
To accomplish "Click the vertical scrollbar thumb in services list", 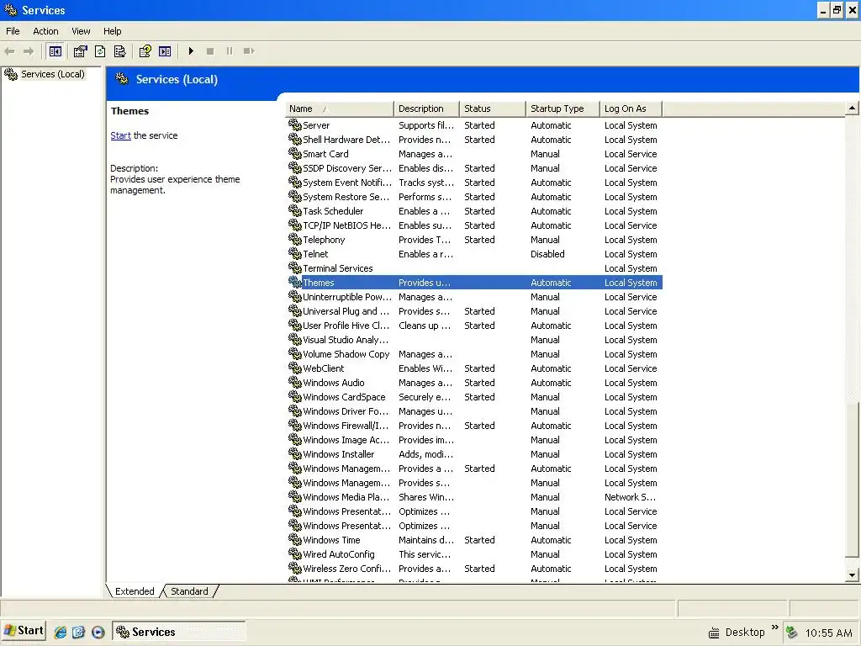I will pyautogui.click(x=852, y=480).
